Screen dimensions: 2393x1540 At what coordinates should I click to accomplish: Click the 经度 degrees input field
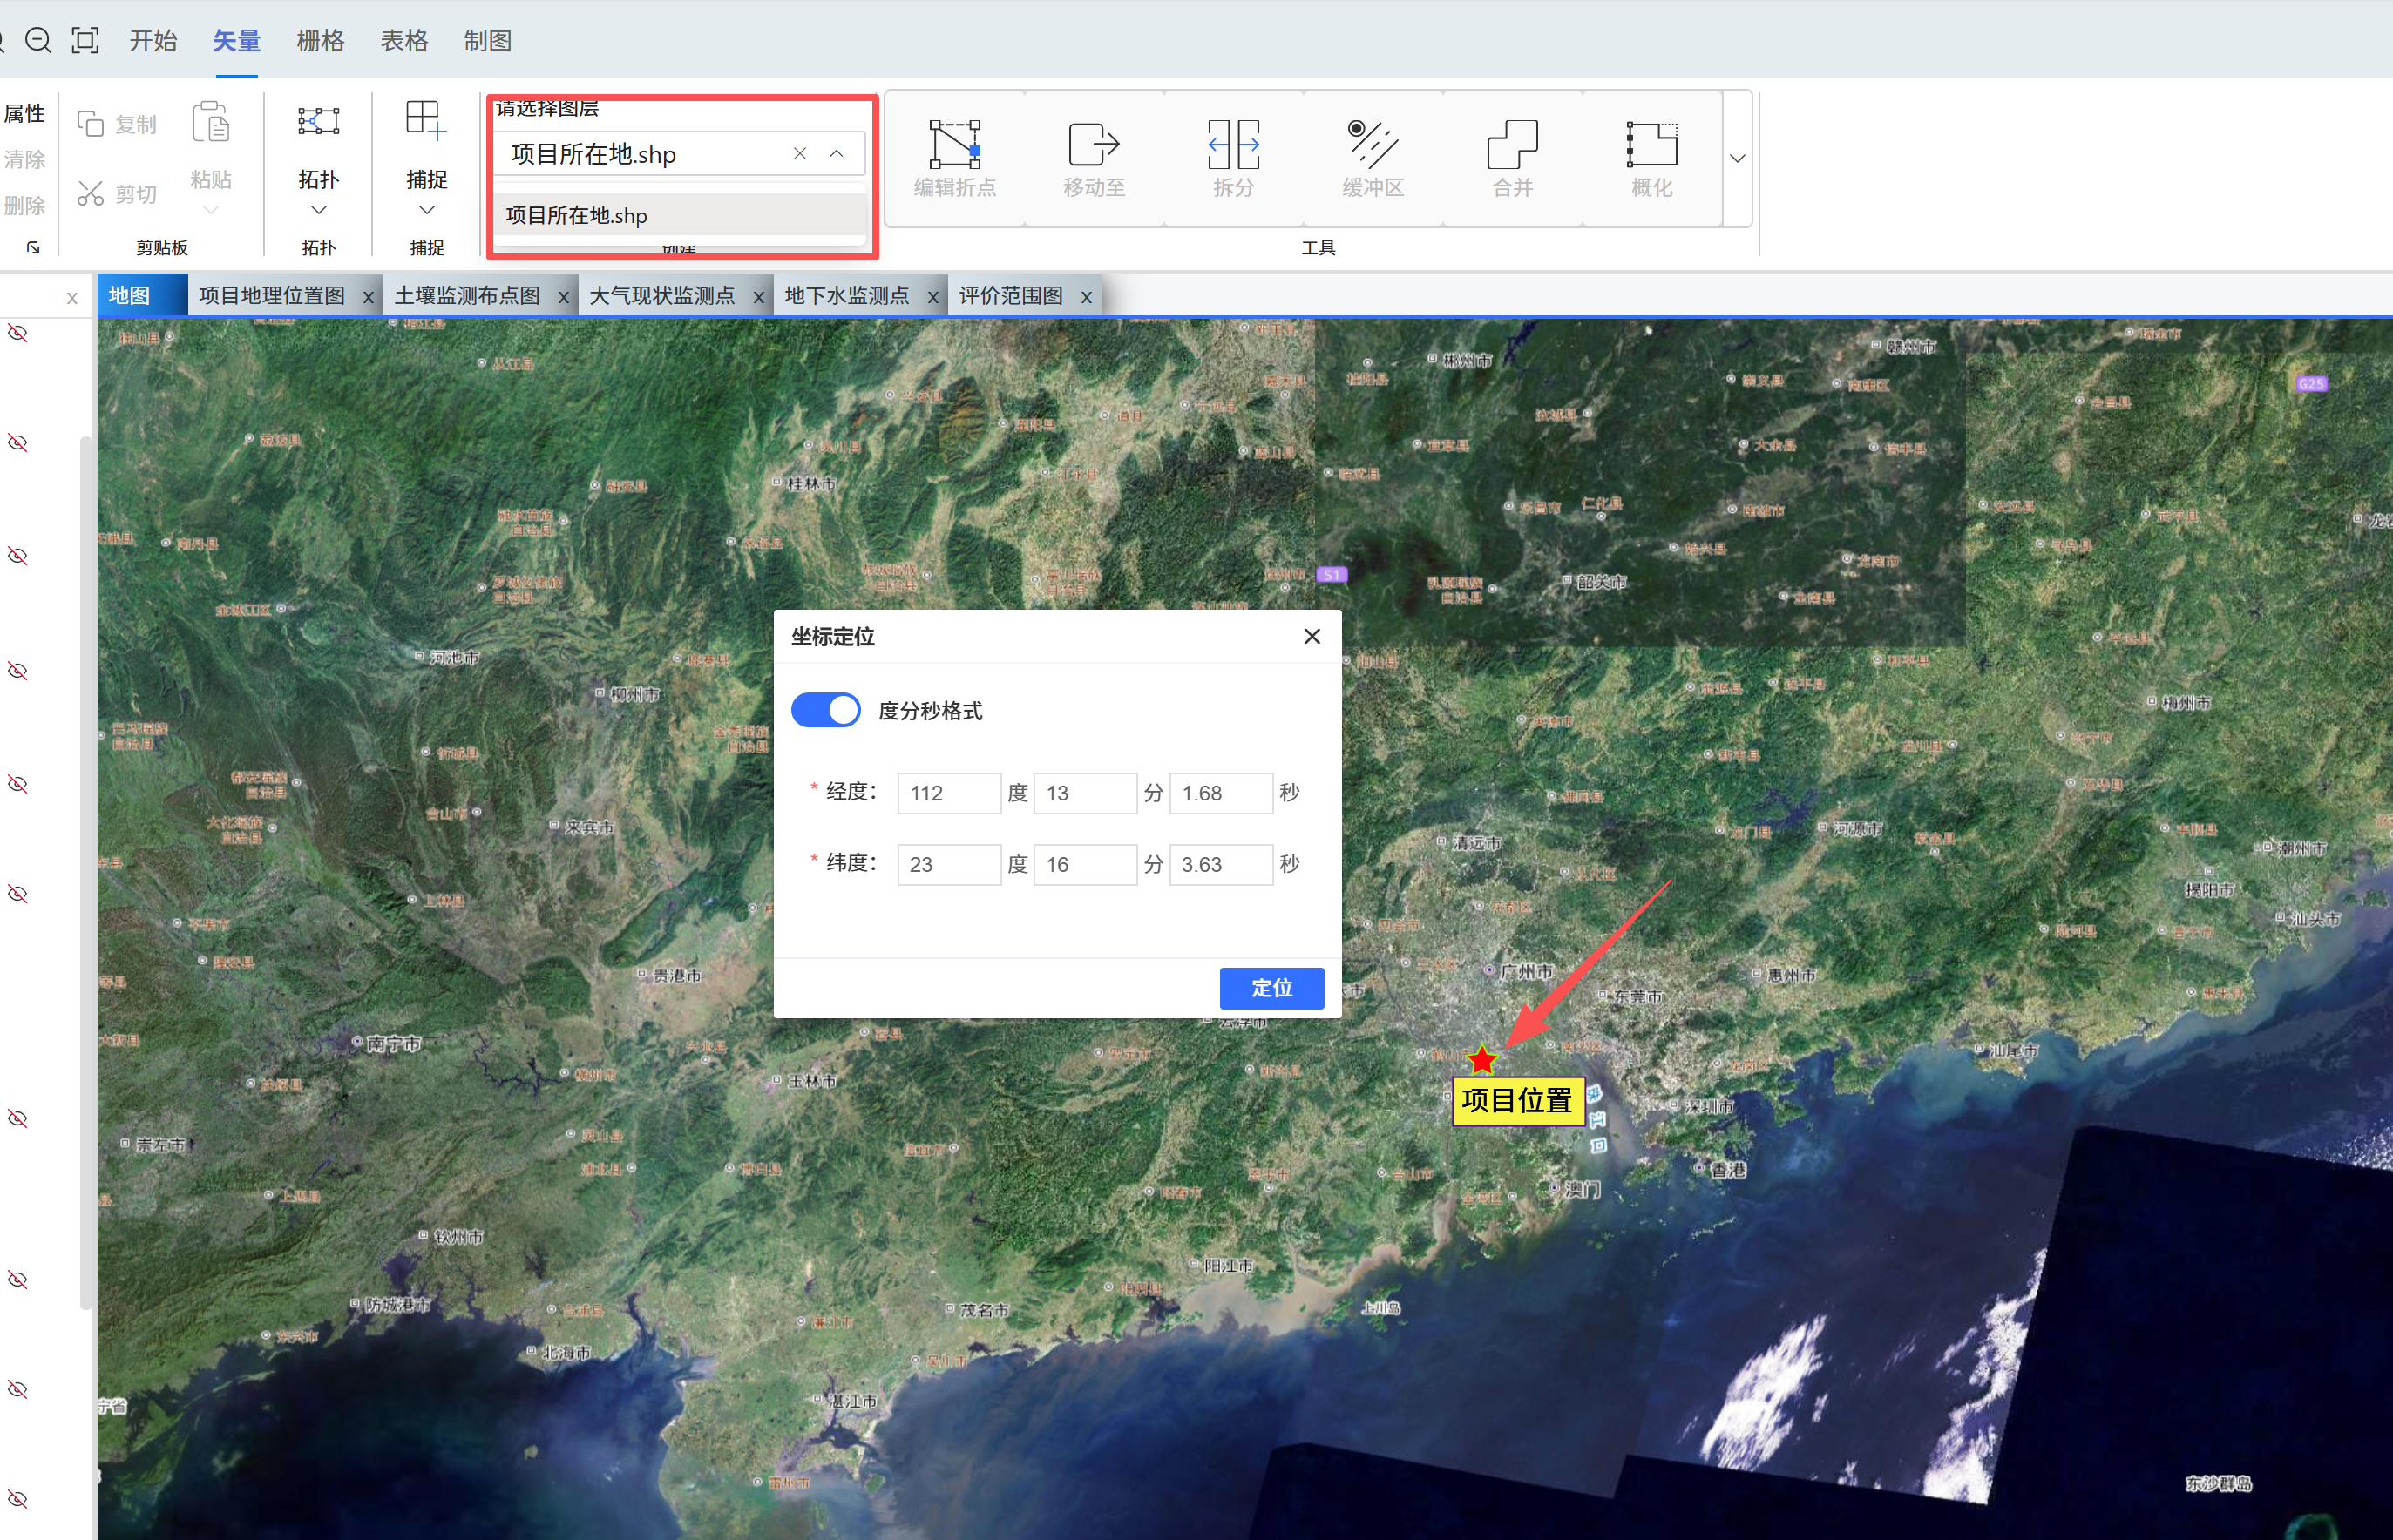click(x=947, y=793)
